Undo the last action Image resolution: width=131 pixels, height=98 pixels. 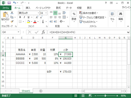click(14, 3)
